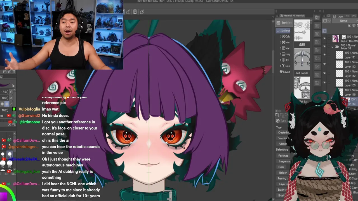358x201 pixels.
Task: Switch to the Material All materials tab
Action: (292, 16)
